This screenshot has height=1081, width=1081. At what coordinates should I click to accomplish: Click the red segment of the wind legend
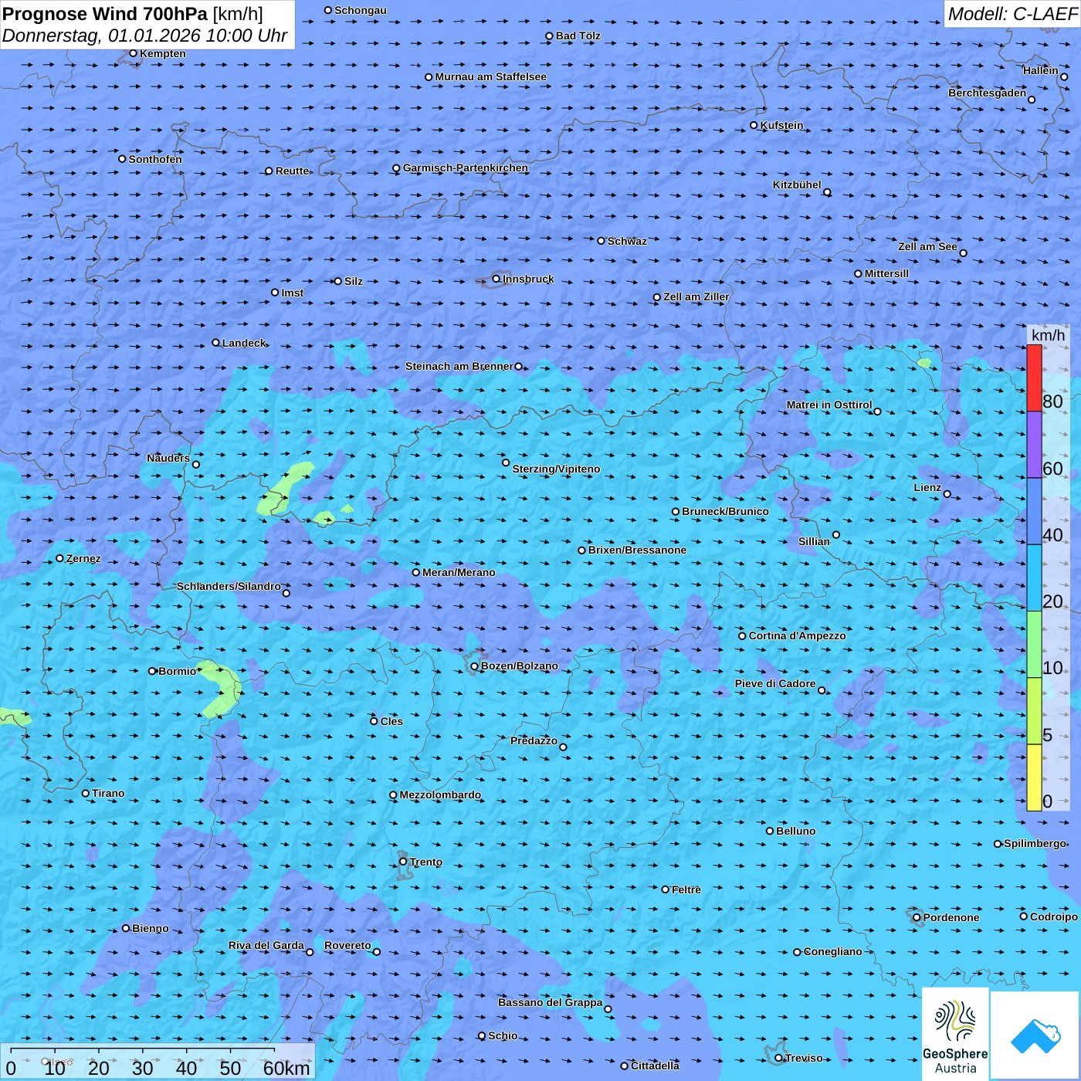[x=1034, y=378]
